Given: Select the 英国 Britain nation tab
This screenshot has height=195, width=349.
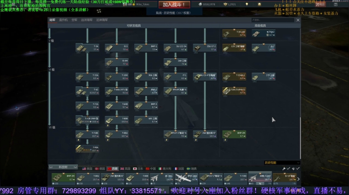Looking at the screenshot, I should tap(126, 168).
